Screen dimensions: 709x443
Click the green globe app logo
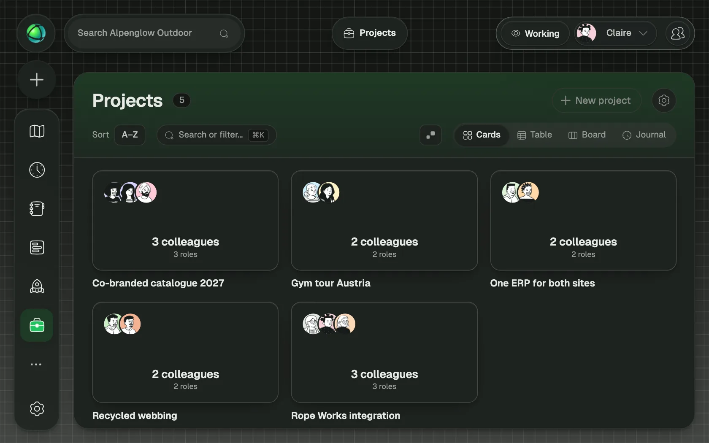coord(36,33)
